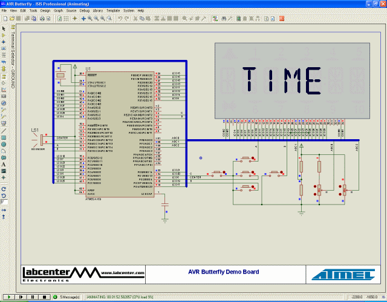Click the Undo toolbar icon
The width and height of the screenshot is (387, 302).
click(x=120, y=19)
